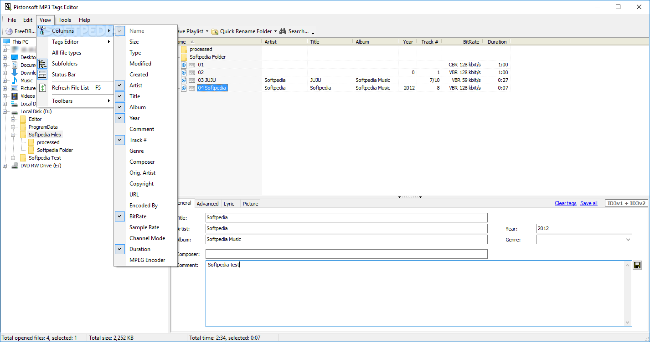Click the Pistonsoft app icon in title bar
650x342 pixels.
[8, 7]
